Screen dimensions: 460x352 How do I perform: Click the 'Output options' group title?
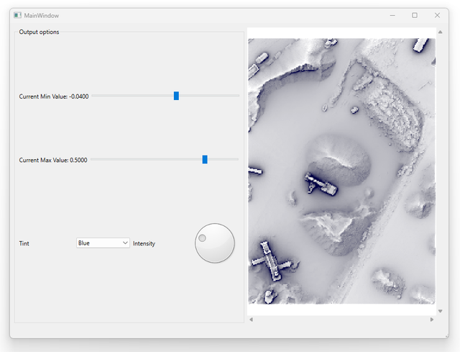point(39,32)
